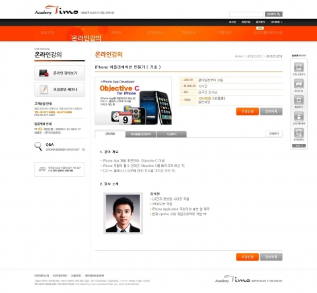Viewport: 317px width, 293px height.
Task: Open the 고객서비스 menu in orange navigation
Action: (x=155, y=32)
